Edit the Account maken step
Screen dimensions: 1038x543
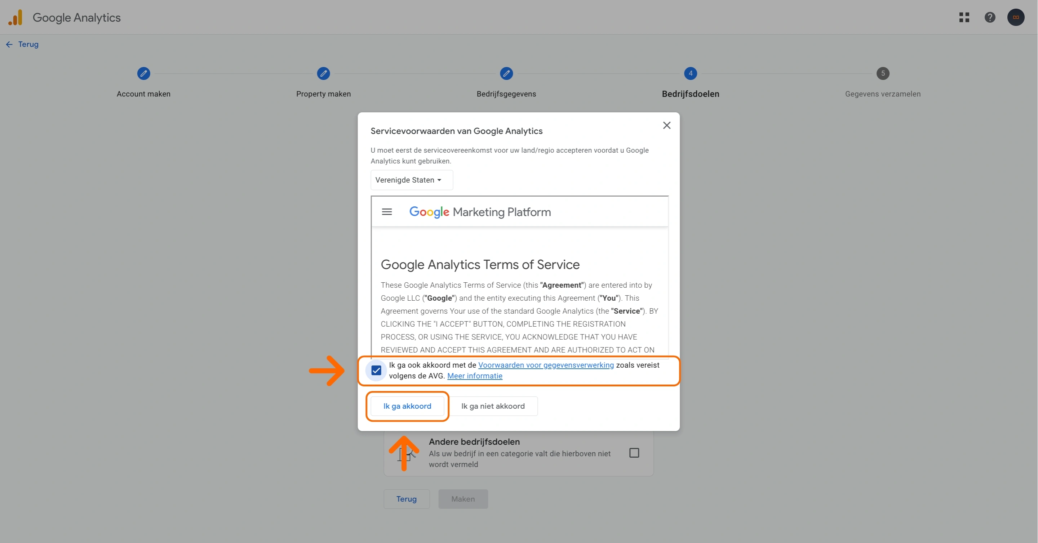click(x=143, y=73)
